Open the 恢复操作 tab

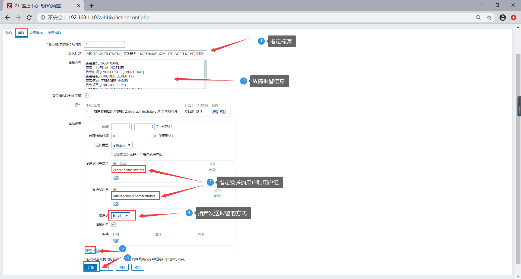tap(36, 33)
